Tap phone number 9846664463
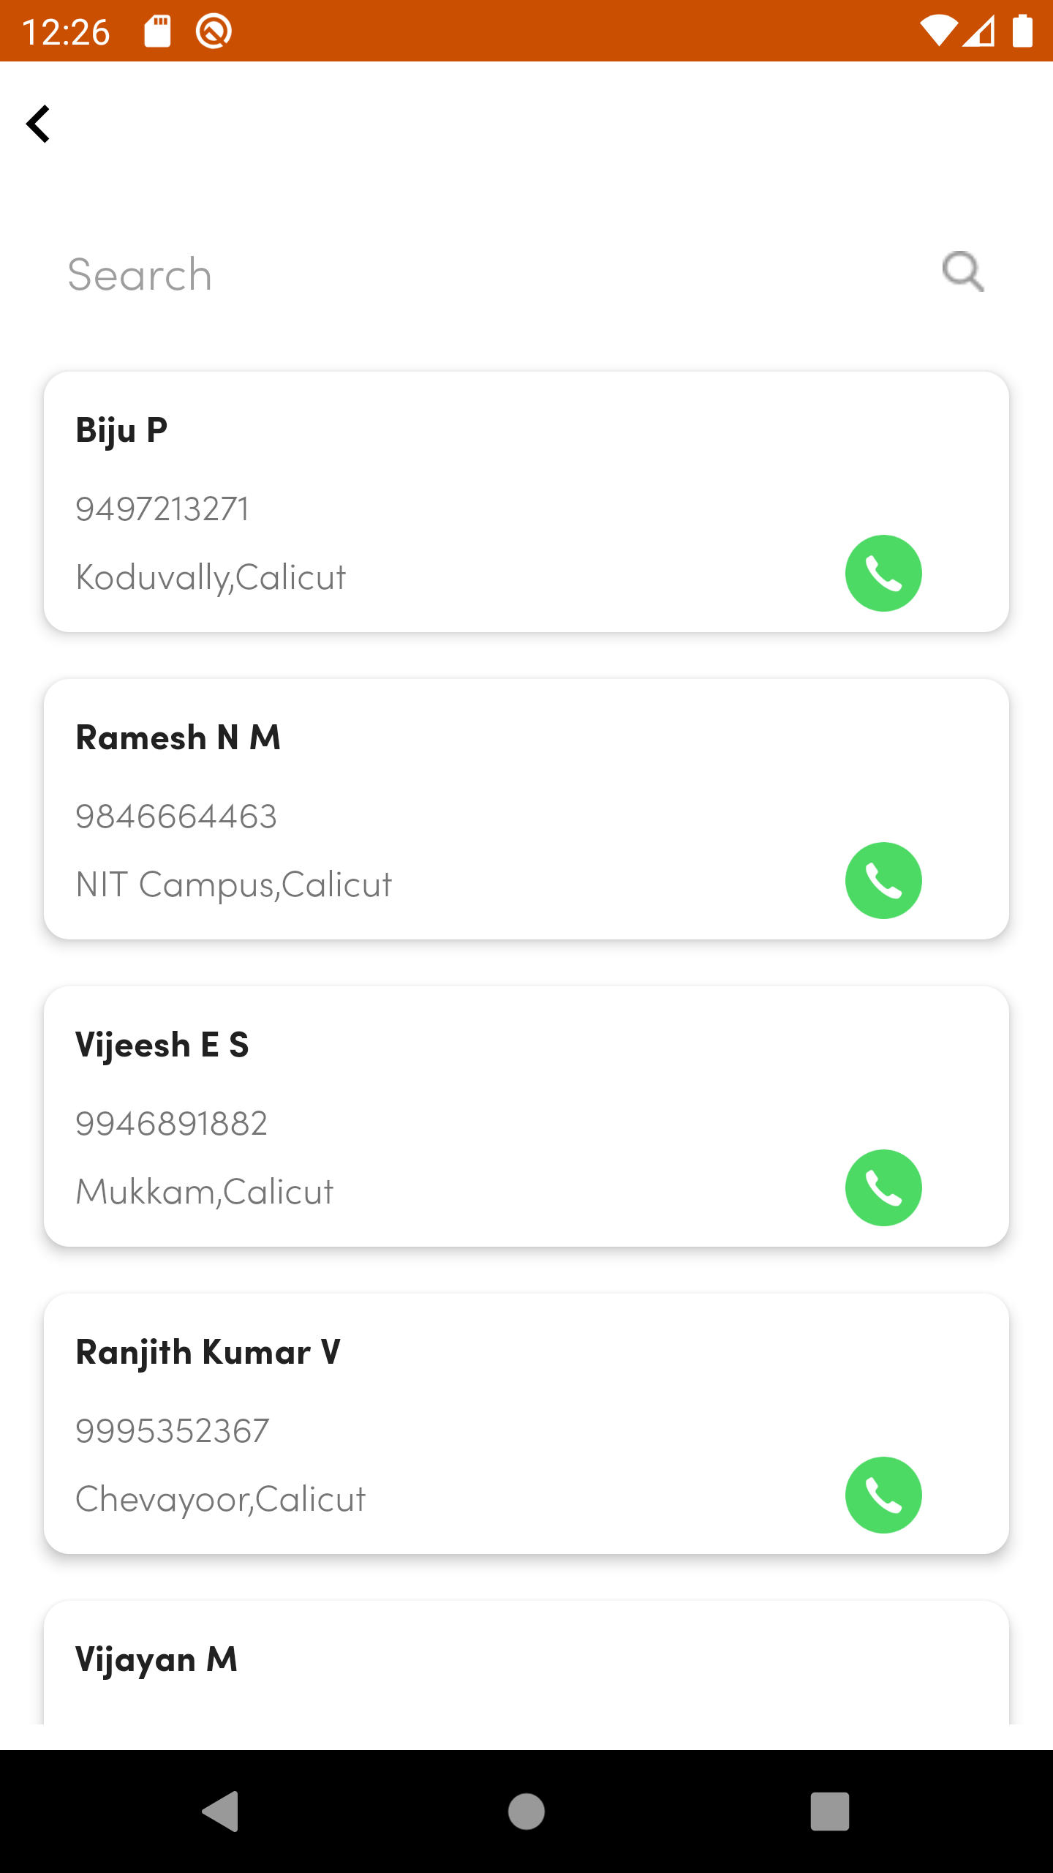This screenshot has width=1053, height=1873. [176, 817]
